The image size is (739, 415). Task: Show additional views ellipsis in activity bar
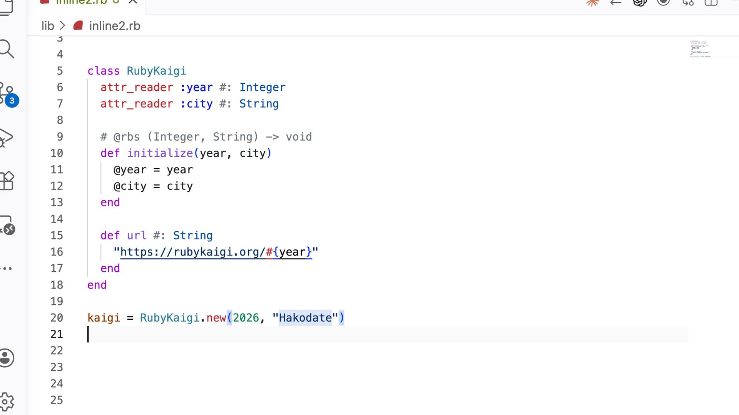coord(6,268)
